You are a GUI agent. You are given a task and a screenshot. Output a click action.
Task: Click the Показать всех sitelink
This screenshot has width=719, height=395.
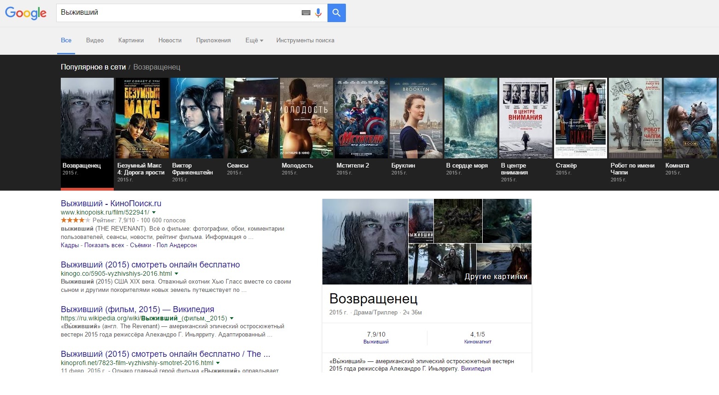(x=104, y=245)
